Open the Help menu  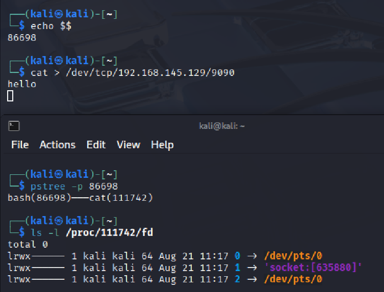pyautogui.click(x=162, y=145)
